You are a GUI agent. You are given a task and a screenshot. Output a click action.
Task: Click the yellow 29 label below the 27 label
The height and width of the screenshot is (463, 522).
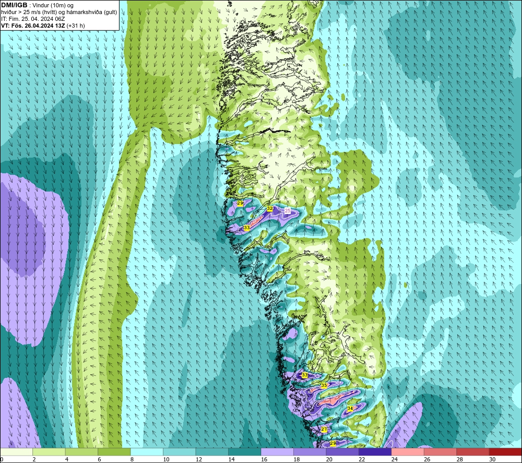[x=333, y=443]
